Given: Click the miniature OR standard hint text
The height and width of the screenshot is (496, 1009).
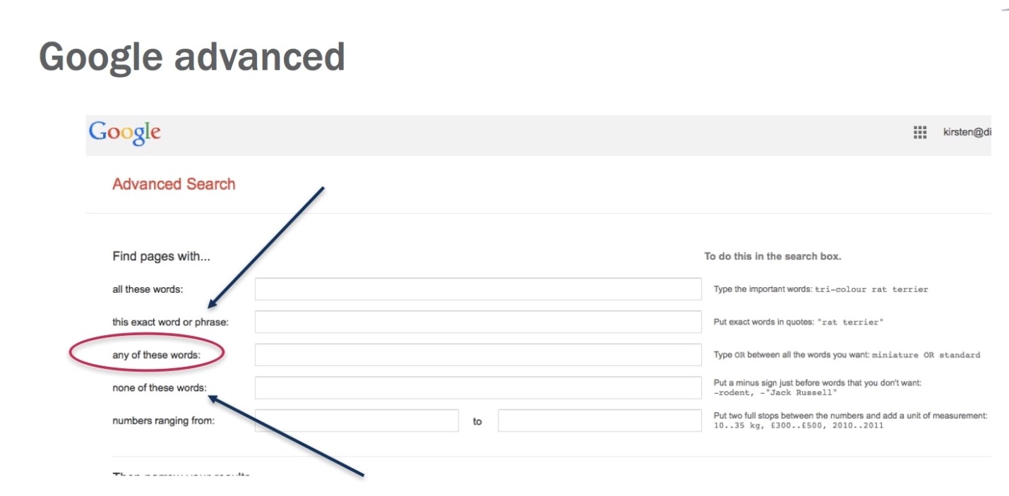Looking at the screenshot, I should pos(926,355).
